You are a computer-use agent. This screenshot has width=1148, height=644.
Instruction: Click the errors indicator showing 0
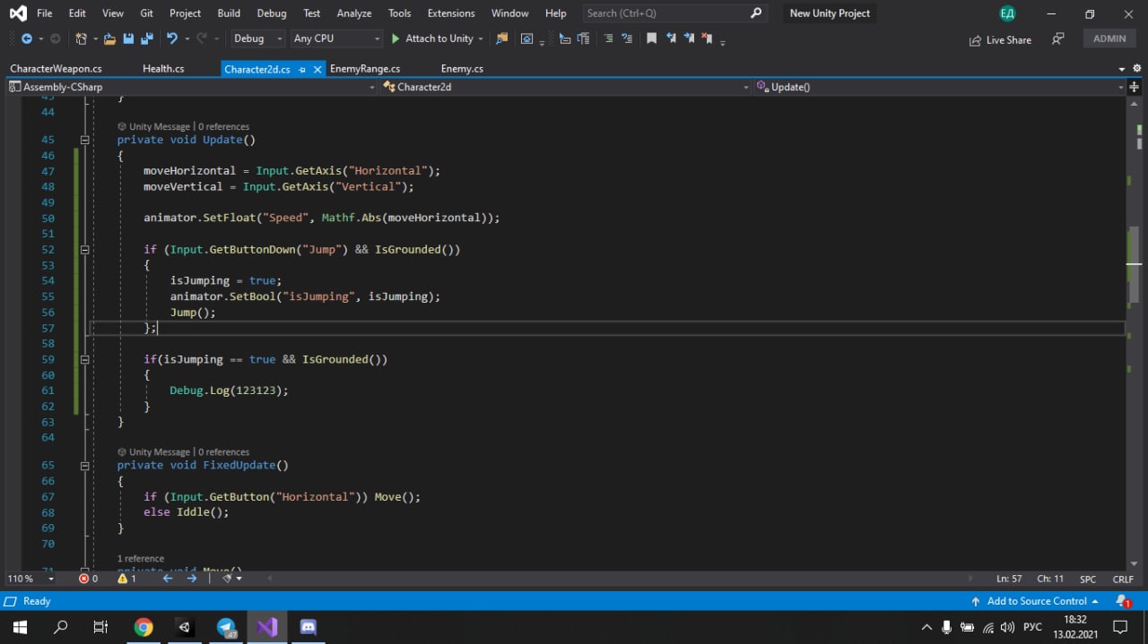[x=88, y=579]
